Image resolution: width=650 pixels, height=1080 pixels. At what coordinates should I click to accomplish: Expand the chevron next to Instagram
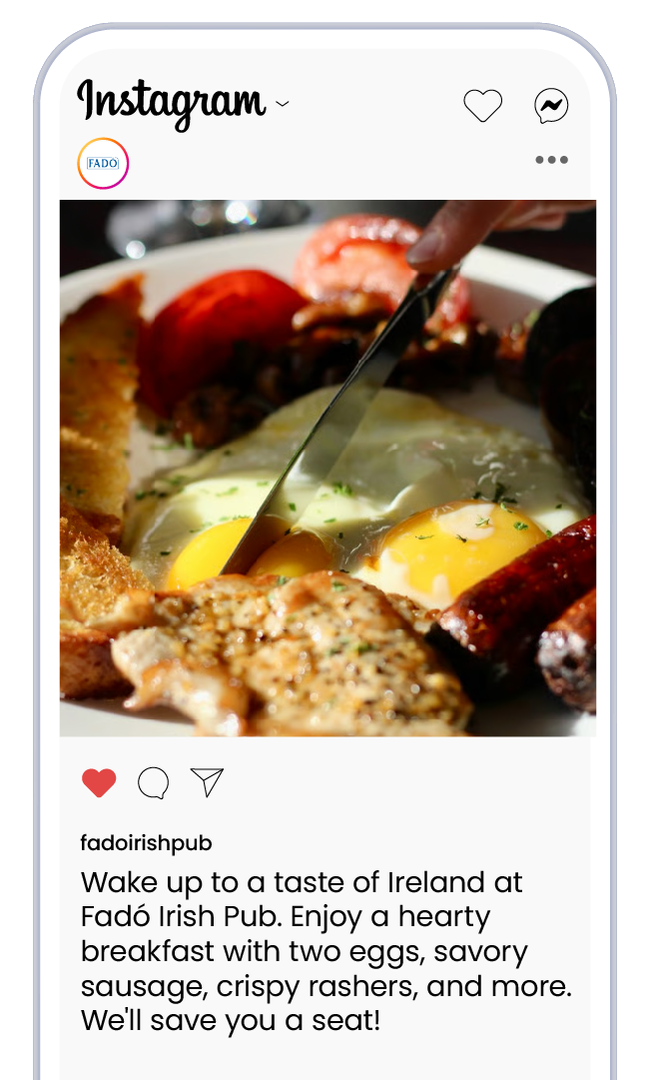(x=283, y=105)
